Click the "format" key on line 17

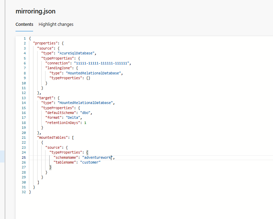[x=53, y=117]
